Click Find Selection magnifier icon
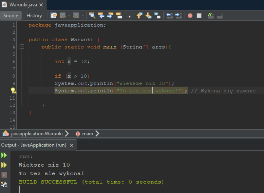Screen dimensions: 264x193 click(92, 16)
